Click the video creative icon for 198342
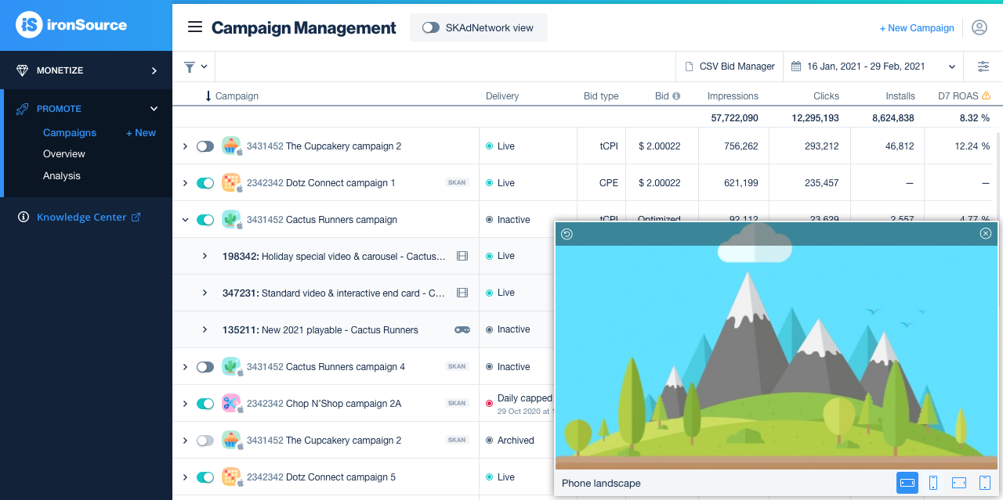Viewport: 1003px width, 500px height. (462, 256)
